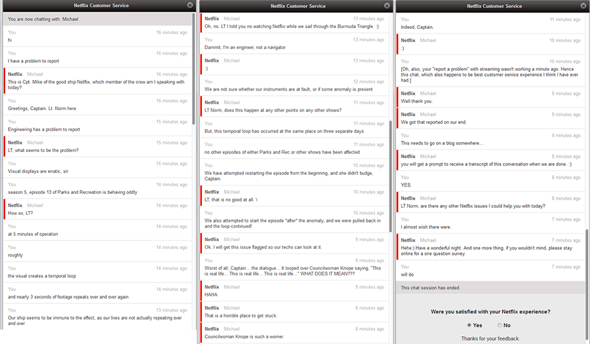Click message 'We are not sure whether our instruments'
The image size is (590, 344).
tap(288, 89)
